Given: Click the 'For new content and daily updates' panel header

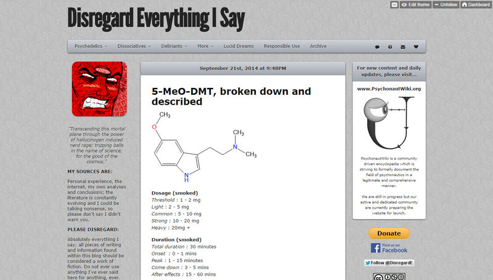Looking at the screenshot, I should (389, 71).
